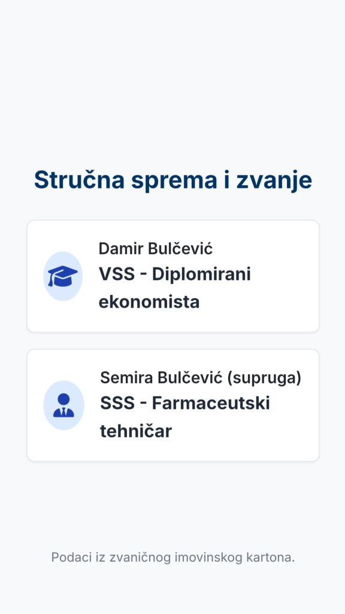Click footnote Podaci iz zvaničnog imovinskog kartona
The width and height of the screenshot is (345, 614).
click(173, 557)
